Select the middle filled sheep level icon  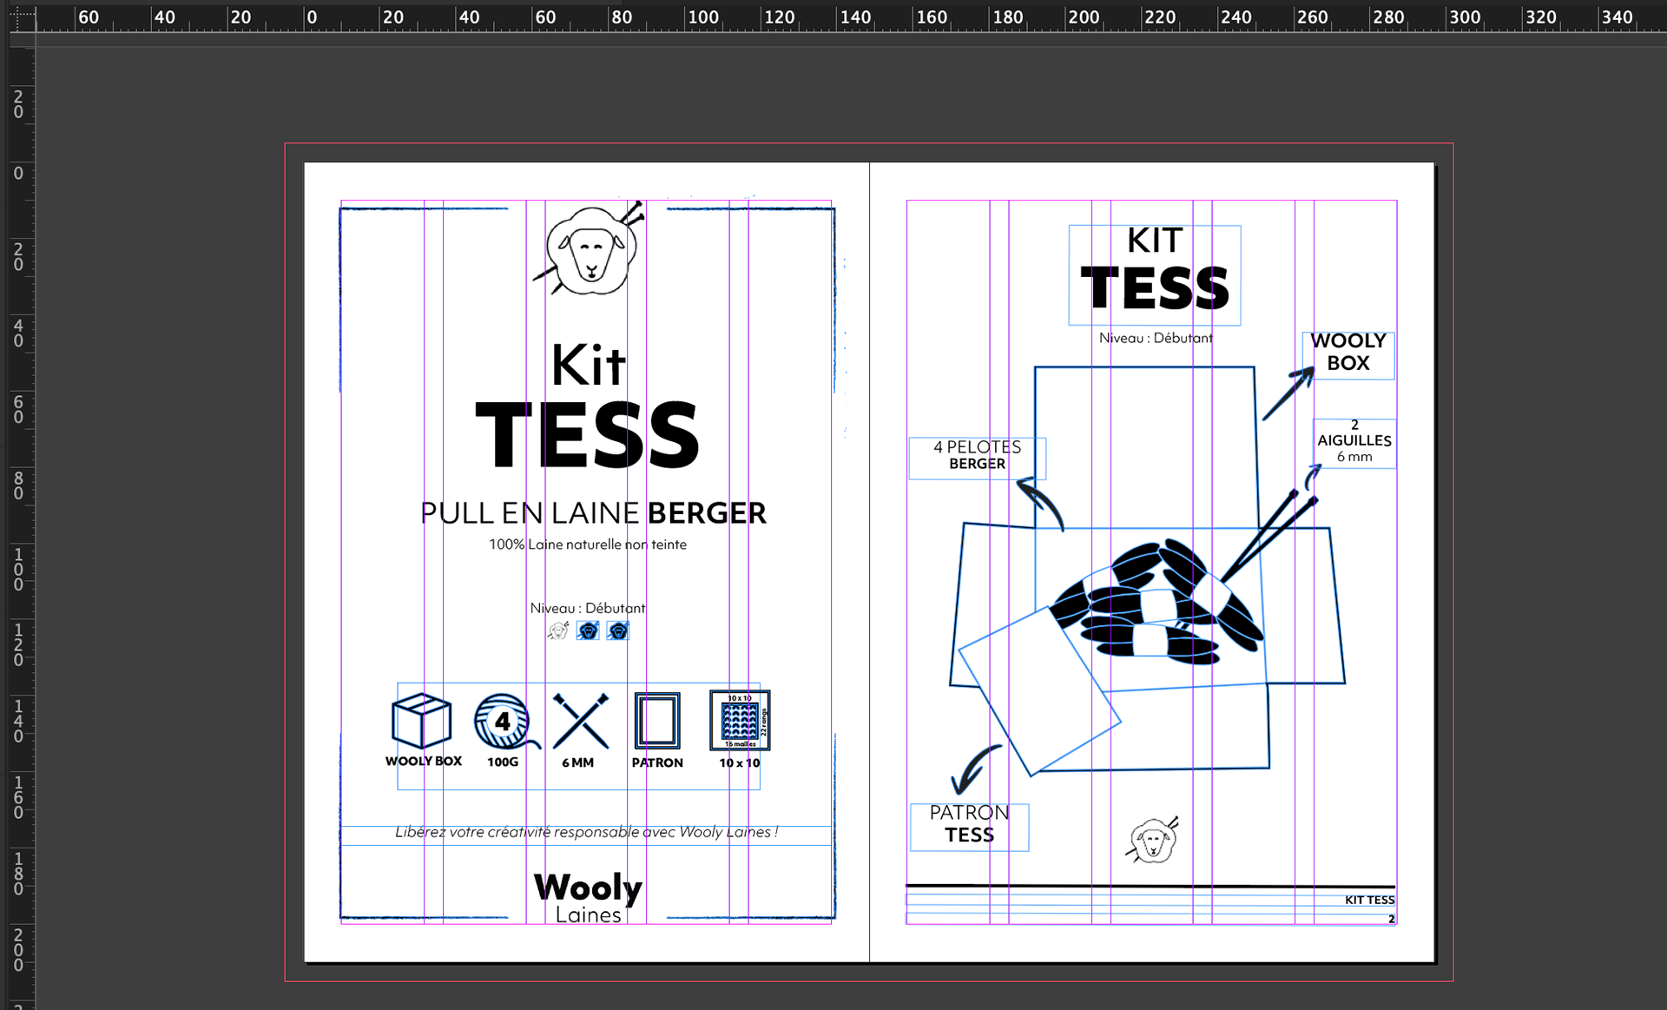pyautogui.click(x=588, y=630)
